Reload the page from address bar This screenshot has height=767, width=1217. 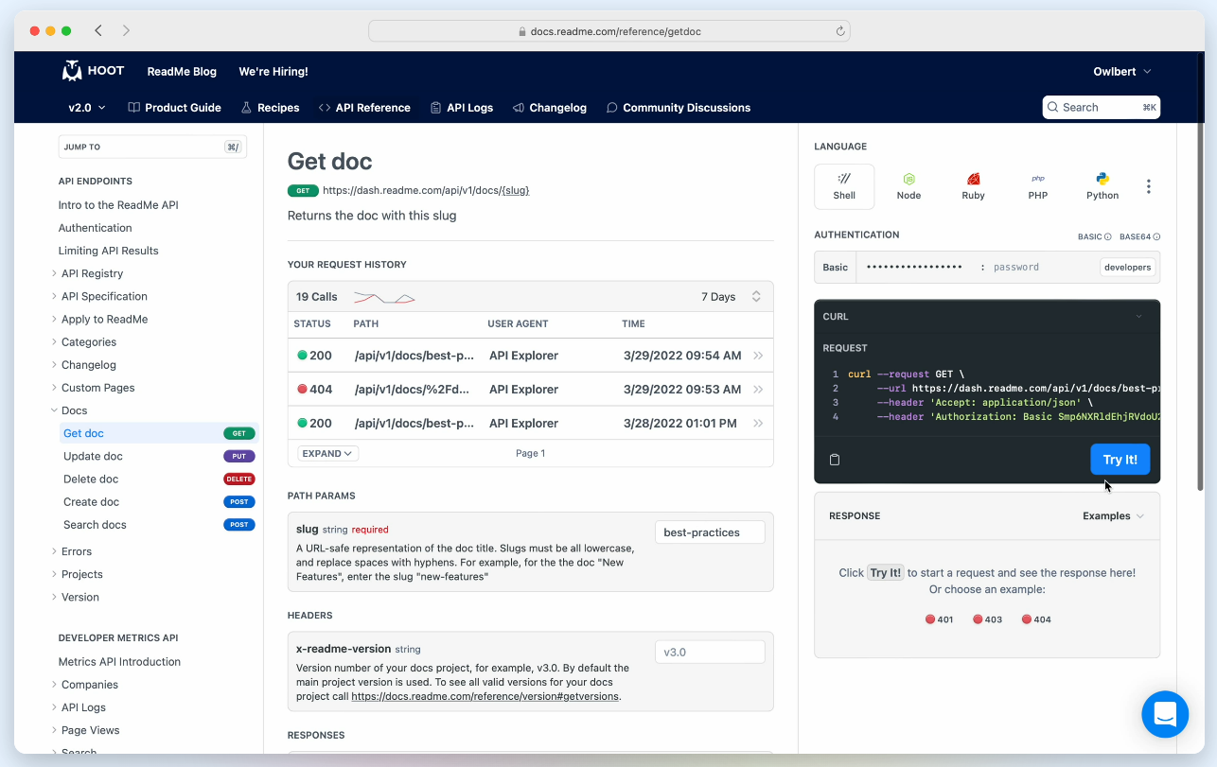coord(839,31)
